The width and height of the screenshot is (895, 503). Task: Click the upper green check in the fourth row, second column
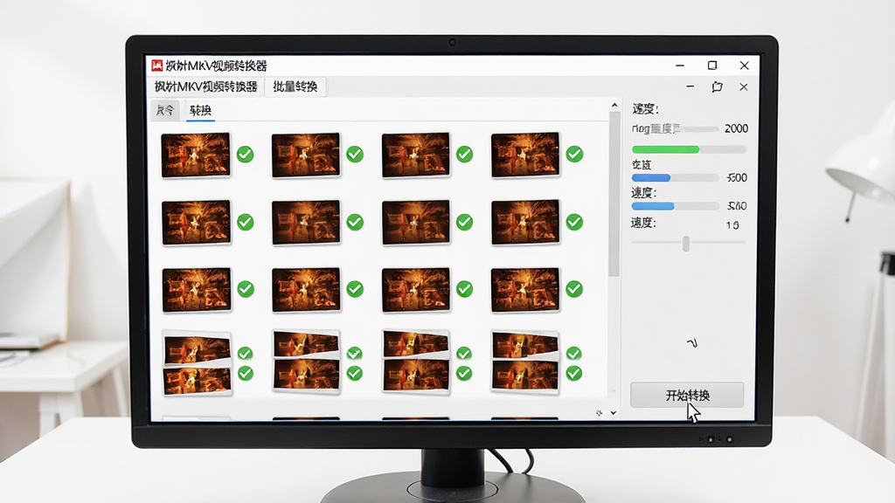355,353
